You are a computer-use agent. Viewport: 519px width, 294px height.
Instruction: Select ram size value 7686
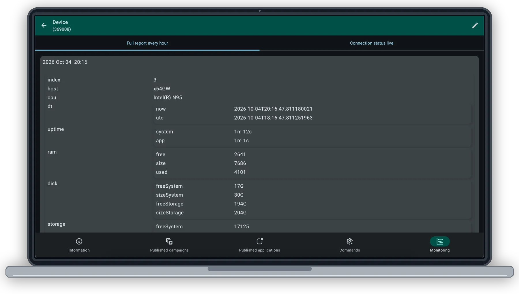tap(240, 163)
